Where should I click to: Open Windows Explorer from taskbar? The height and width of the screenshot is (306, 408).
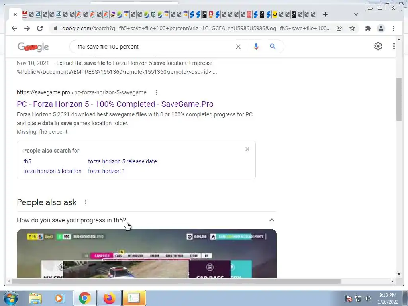coord(35,298)
